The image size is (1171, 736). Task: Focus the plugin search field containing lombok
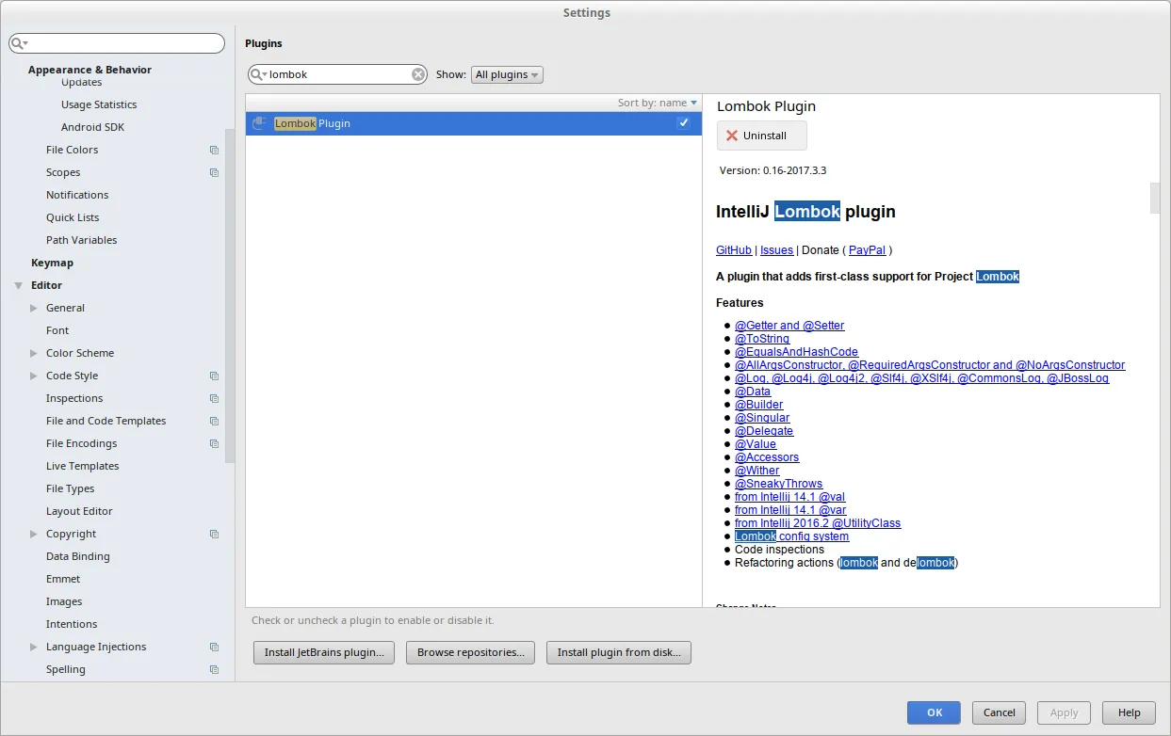337,74
